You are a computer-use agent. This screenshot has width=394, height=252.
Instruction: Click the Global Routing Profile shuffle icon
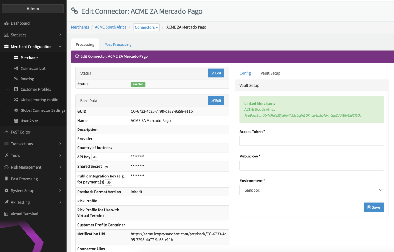coord(16,100)
